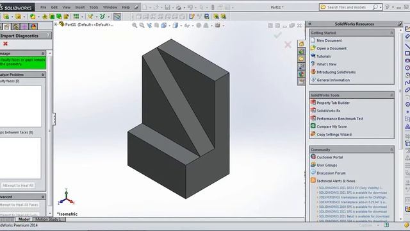Collapse the SolidWorks Tools group
410x231 pixels.
391,96
